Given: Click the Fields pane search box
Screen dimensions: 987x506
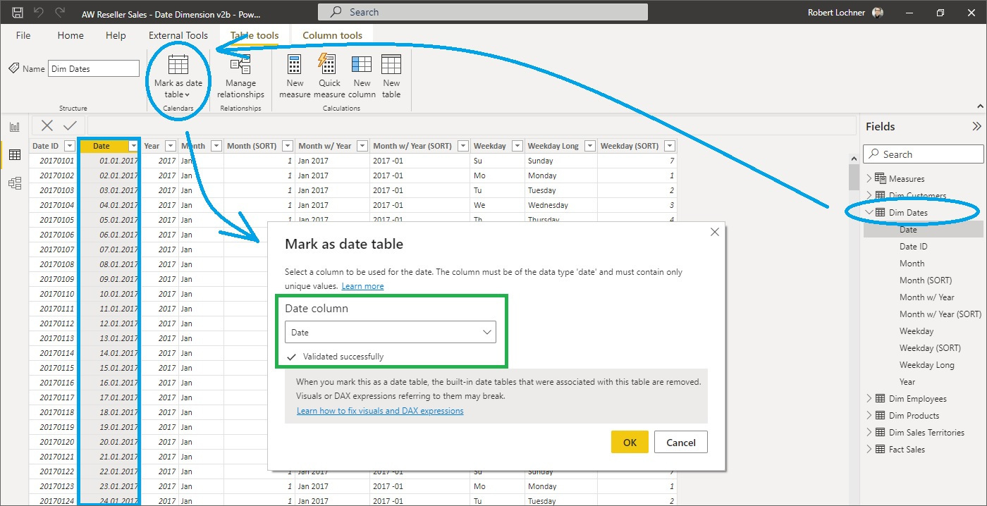Looking at the screenshot, I should point(923,153).
